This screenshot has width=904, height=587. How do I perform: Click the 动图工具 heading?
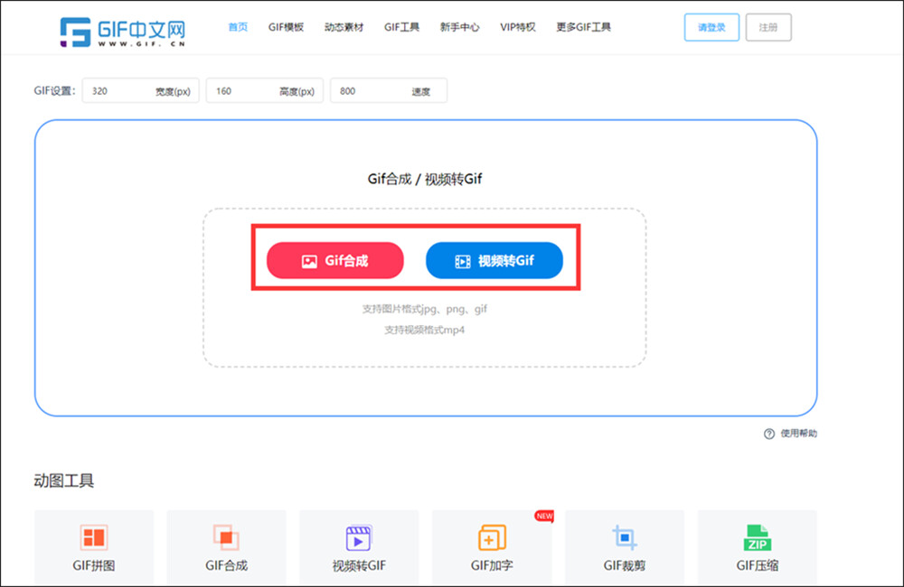tap(63, 480)
